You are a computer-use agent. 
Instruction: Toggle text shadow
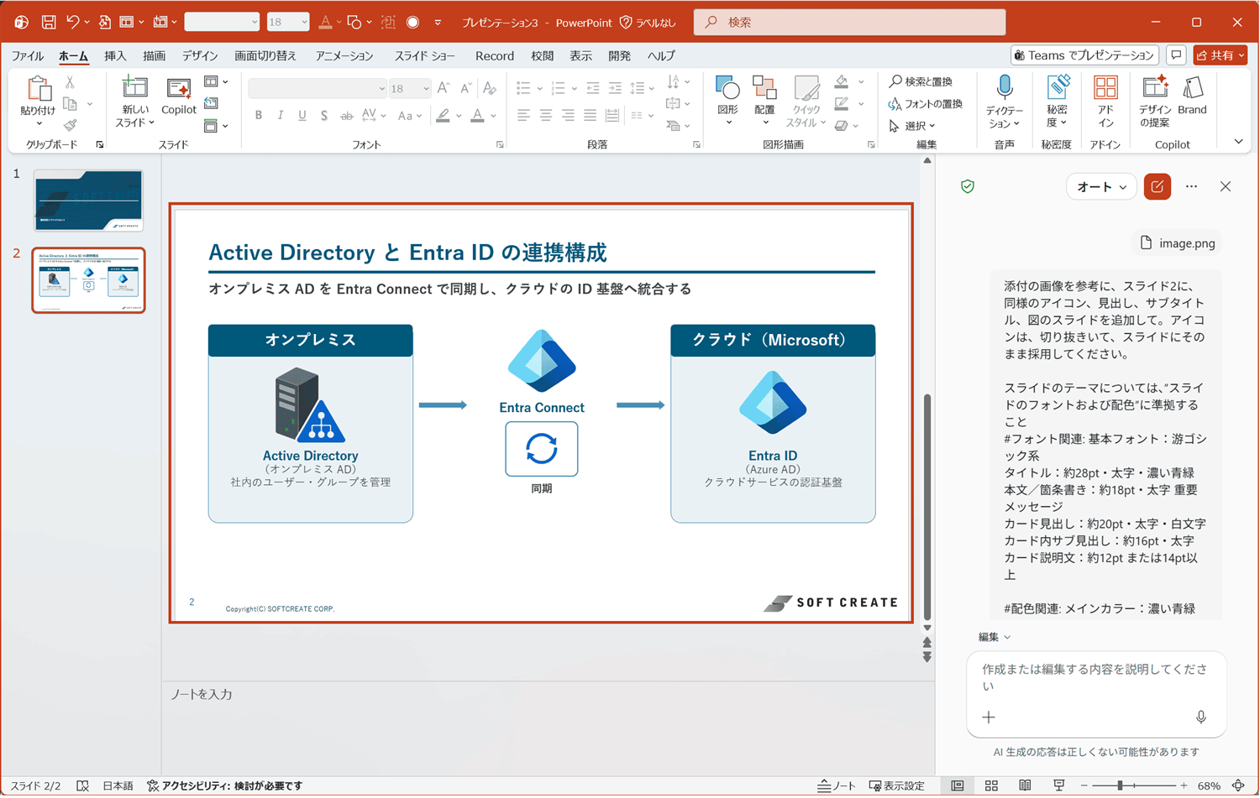pos(324,116)
